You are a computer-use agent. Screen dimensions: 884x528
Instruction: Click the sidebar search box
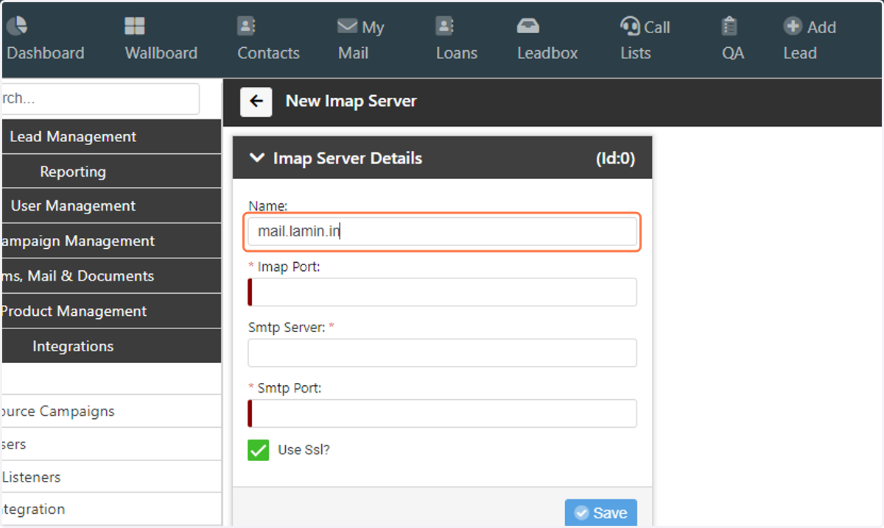click(100, 99)
